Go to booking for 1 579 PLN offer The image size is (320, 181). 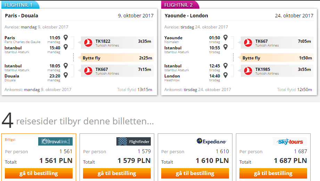pyautogui.click(x=117, y=173)
